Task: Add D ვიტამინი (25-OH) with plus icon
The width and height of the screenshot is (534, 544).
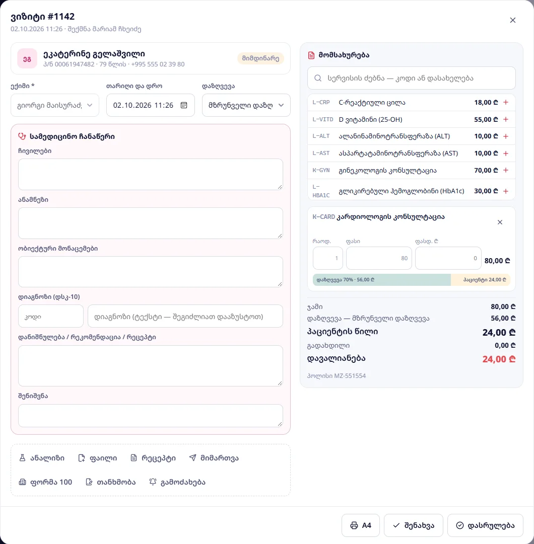Action: pyautogui.click(x=505, y=119)
